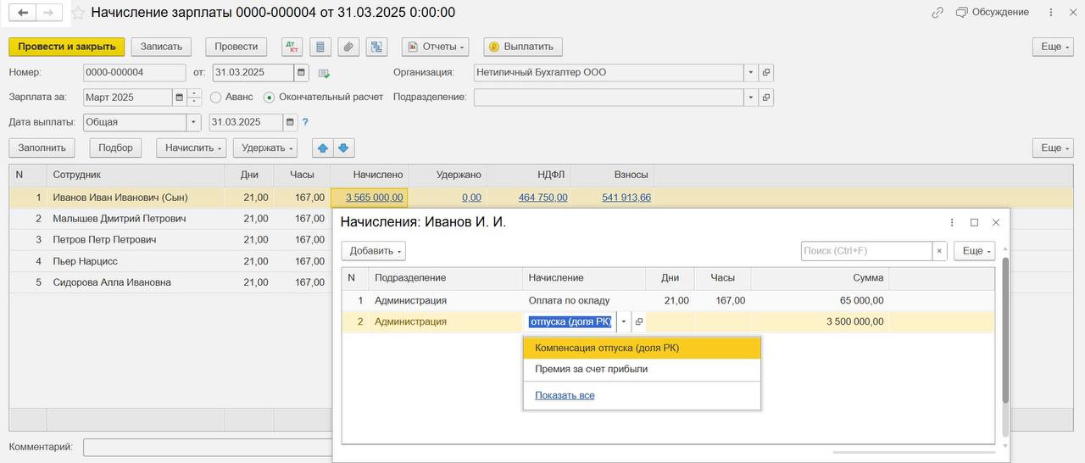
Task: Choose Премия за счет прибыли option
Action: (x=642, y=369)
